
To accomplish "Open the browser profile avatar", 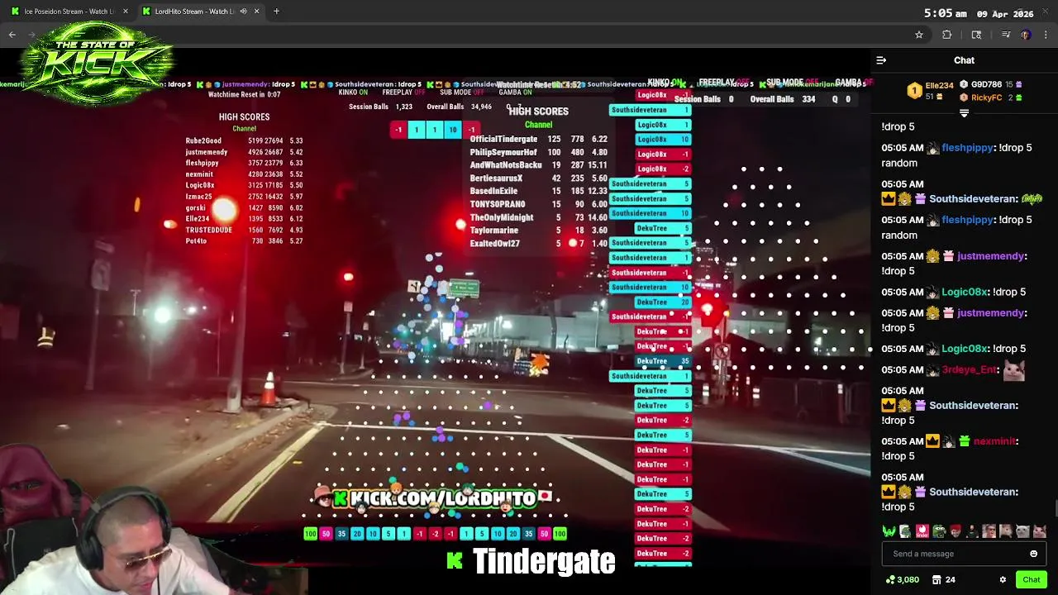I will coord(1026,35).
